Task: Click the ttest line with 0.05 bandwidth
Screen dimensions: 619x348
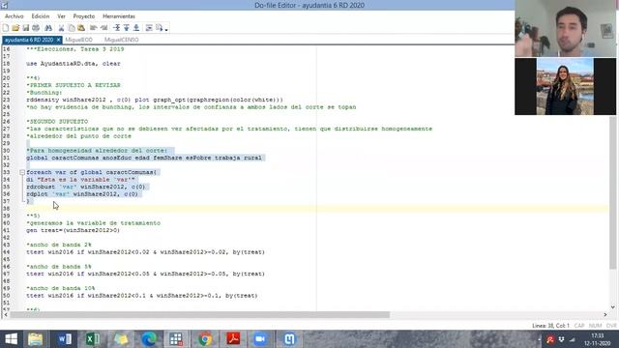Action: pyautogui.click(x=145, y=274)
